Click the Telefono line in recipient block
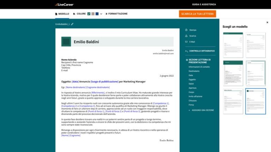Image resolution: width=271 pixels, height=152 pixels. pos(66,68)
